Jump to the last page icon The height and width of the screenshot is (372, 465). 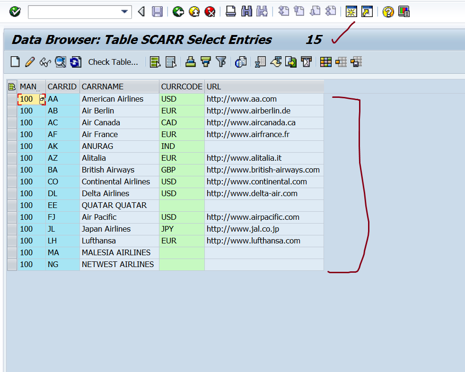pyautogui.click(x=331, y=11)
